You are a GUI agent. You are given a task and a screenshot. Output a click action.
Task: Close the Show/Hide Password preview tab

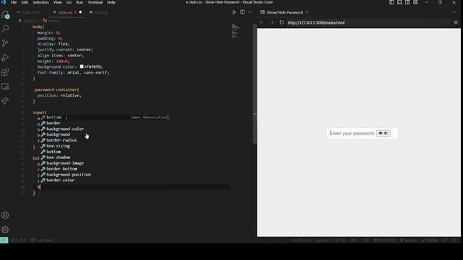coord(307,12)
